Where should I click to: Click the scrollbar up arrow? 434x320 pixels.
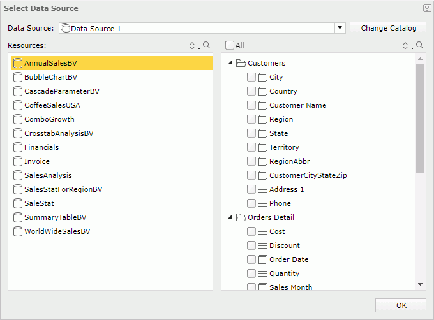point(420,59)
